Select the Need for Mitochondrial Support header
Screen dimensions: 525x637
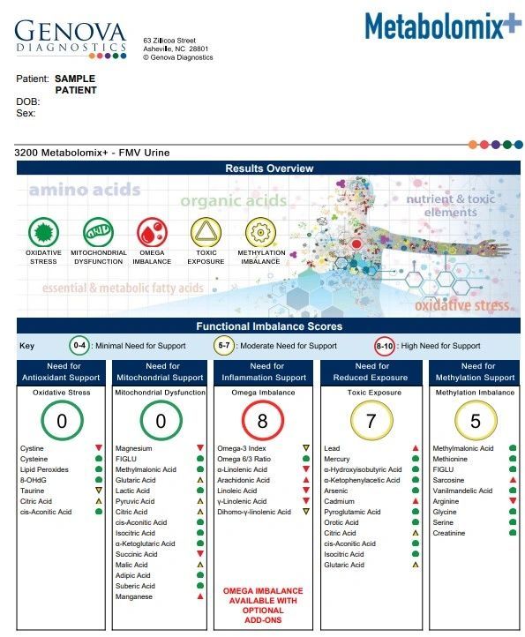[x=160, y=372]
